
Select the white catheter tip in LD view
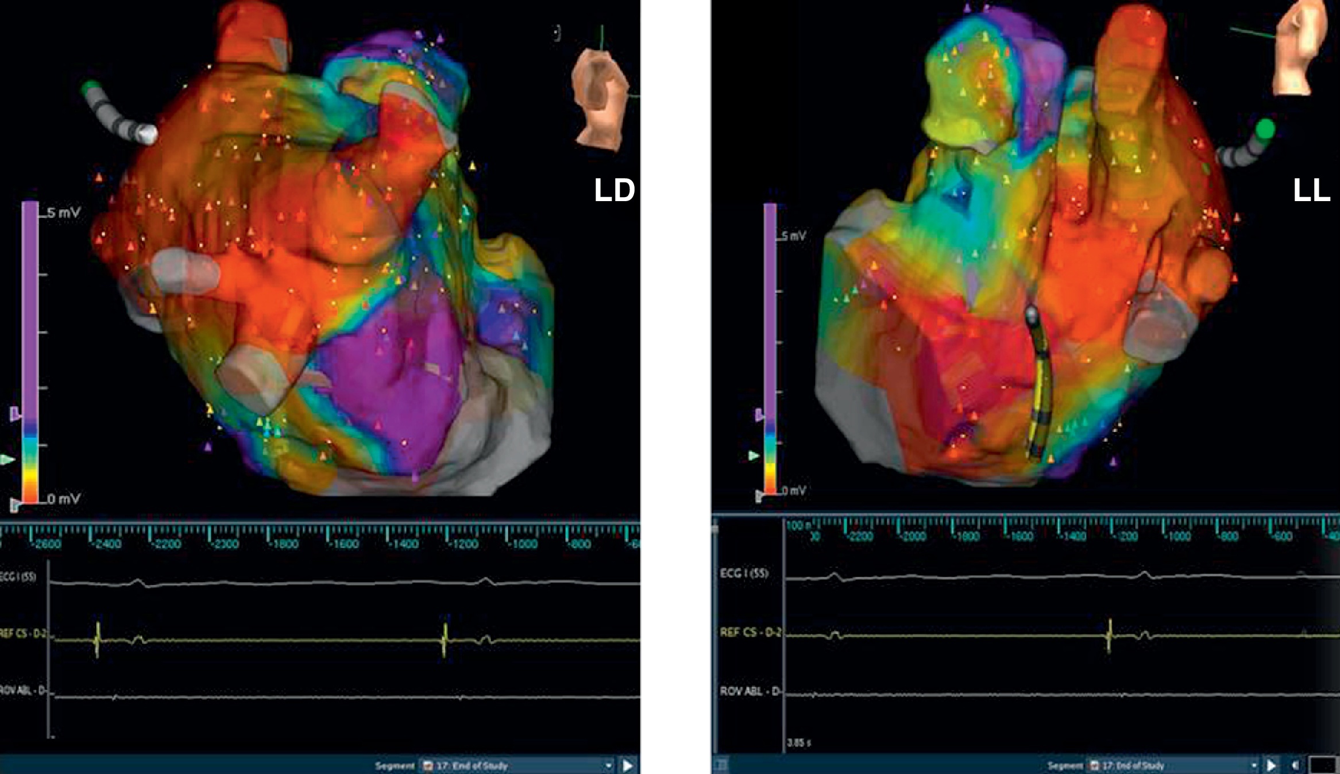(x=147, y=133)
